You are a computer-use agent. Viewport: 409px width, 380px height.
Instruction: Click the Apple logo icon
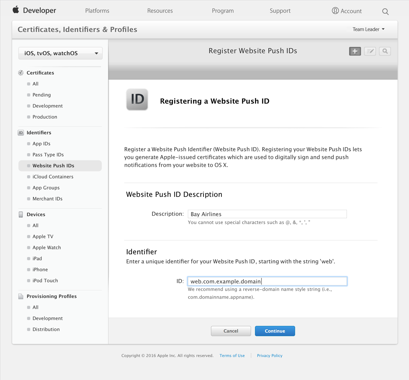coord(16,10)
